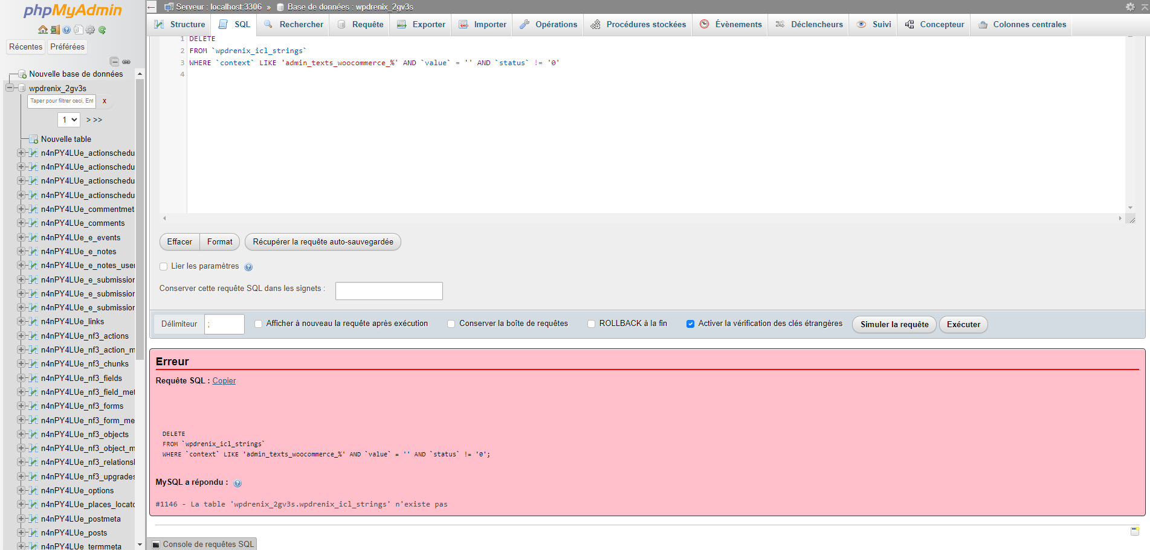Open the Rechercher tab
Image resolution: width=1150 pixels, height=550 pixels.
pyautogui.click(x=294, y=25)
